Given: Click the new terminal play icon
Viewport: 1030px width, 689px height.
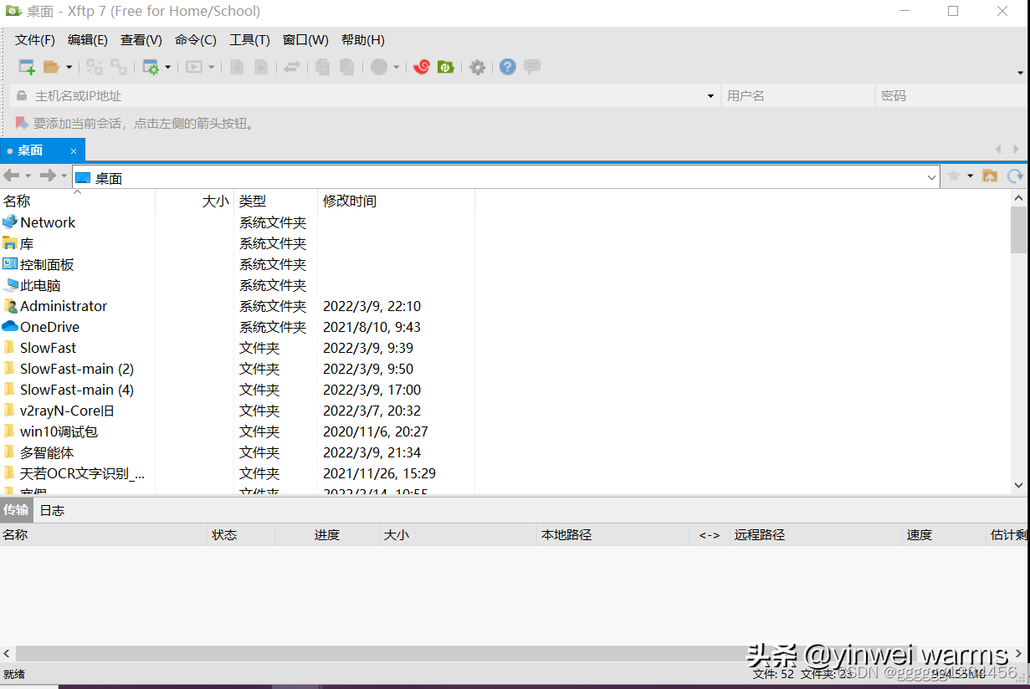Looking at the screenshot, I should click(194, 67).
